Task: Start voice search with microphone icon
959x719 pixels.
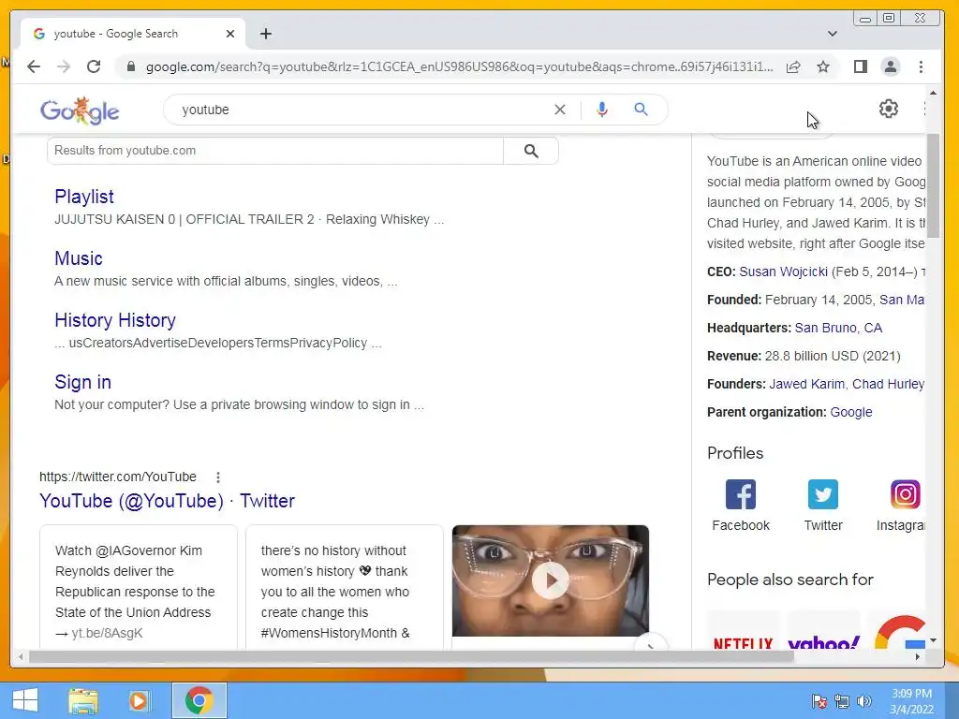Action: [602, 110]
